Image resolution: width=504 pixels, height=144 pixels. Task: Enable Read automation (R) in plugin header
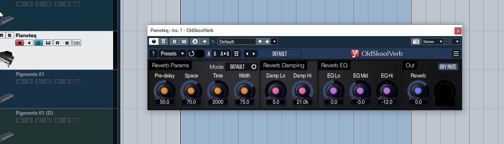[174, 41]
